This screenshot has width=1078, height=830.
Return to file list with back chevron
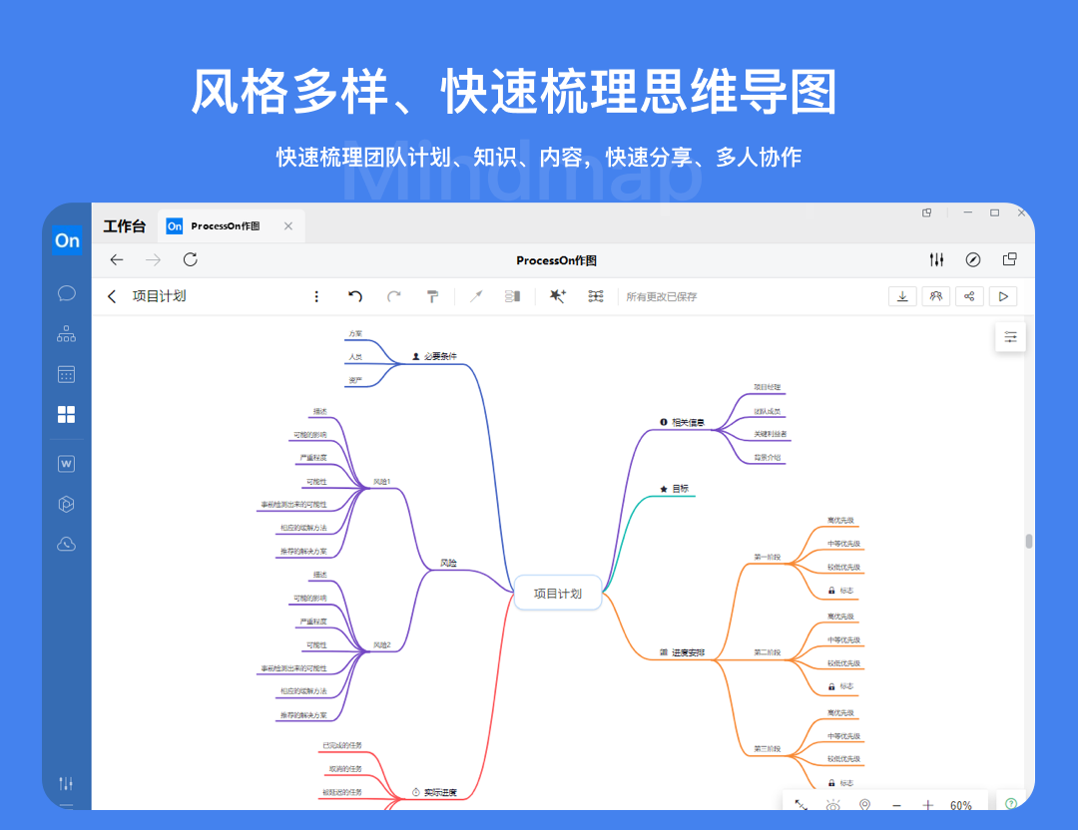pos(112,296)
